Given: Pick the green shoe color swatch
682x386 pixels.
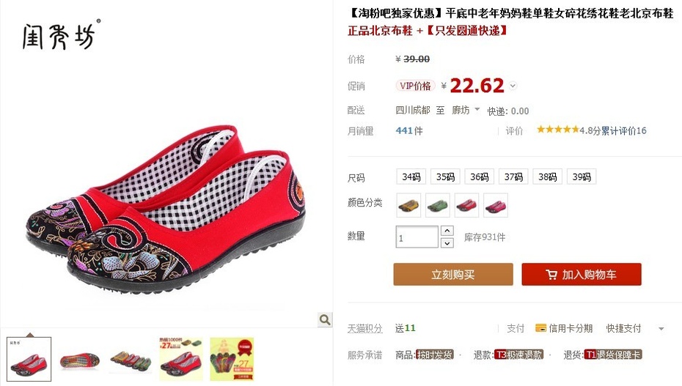Looking at the screenshot, I should pos(438,205).
